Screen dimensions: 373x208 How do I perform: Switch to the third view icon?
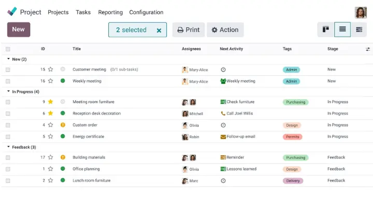point(358,29)
